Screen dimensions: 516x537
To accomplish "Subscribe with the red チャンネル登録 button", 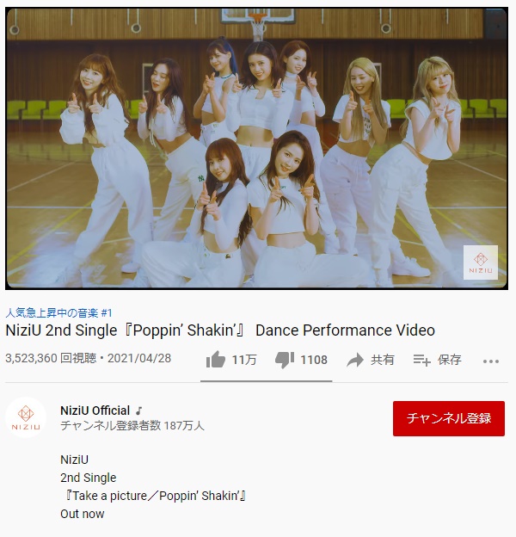I will [449, 418].
